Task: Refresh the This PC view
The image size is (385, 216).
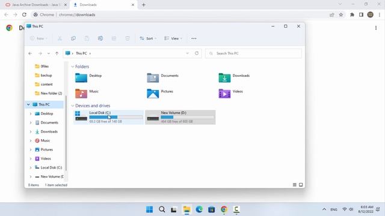Action: (197, 53)
